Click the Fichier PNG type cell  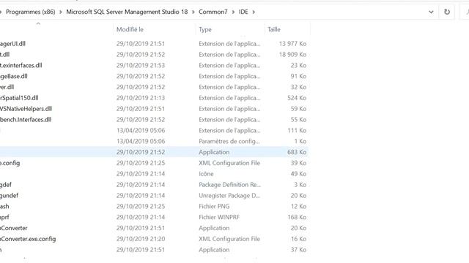tap(214, 206)
